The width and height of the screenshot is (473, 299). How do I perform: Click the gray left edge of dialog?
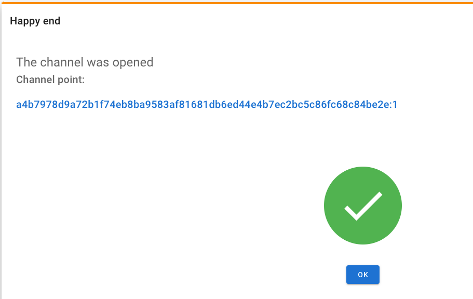pyautogui.click(x=1, y=151)
